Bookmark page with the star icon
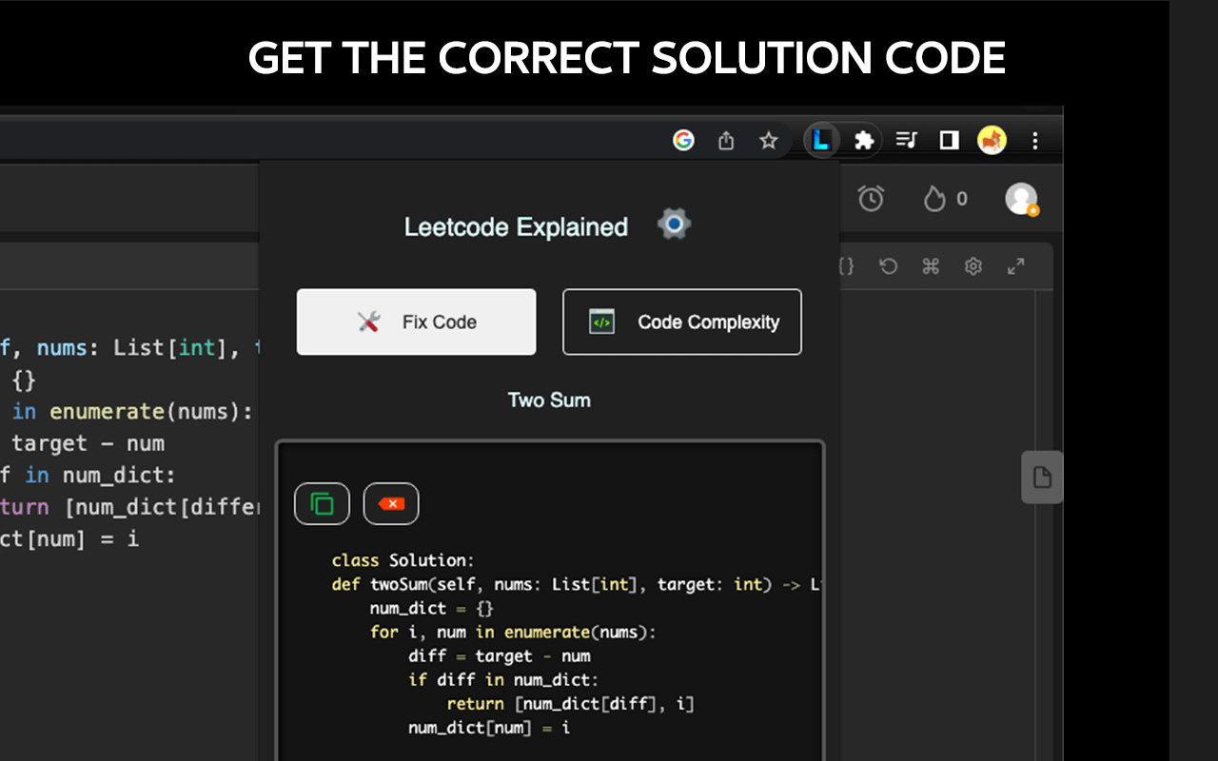Image resolution: width=1218 pixels, height=761 pixels. click(x=769, y=141)
